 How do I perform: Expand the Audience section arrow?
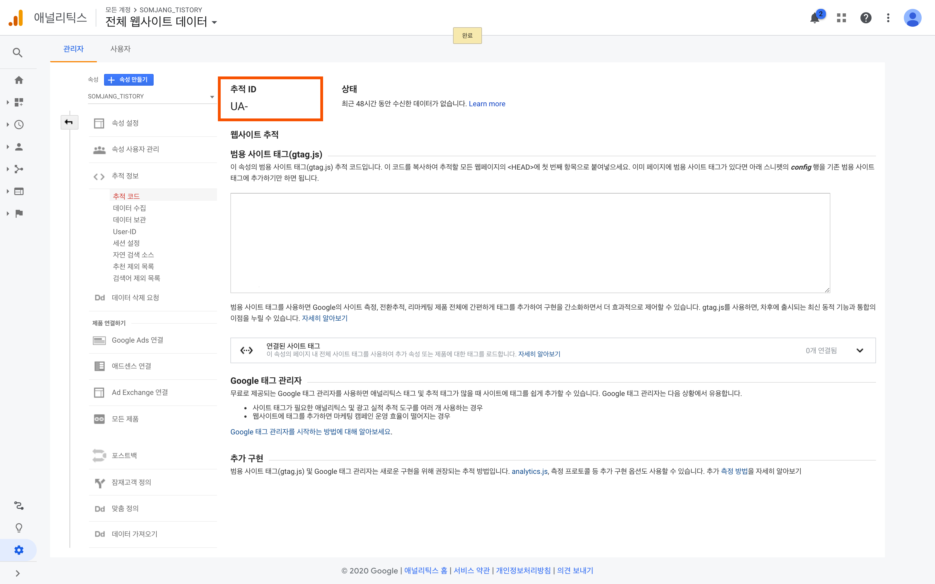point(8,147)
